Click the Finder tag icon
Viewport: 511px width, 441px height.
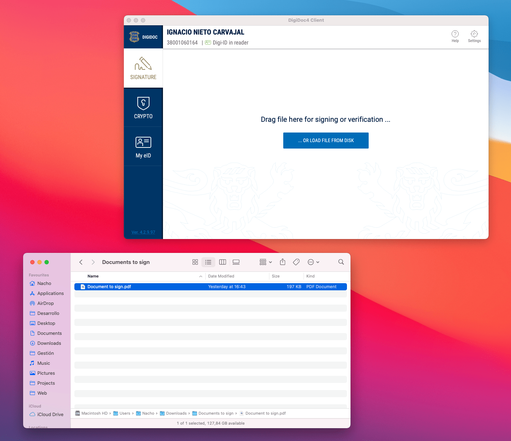tap(296, 262)
